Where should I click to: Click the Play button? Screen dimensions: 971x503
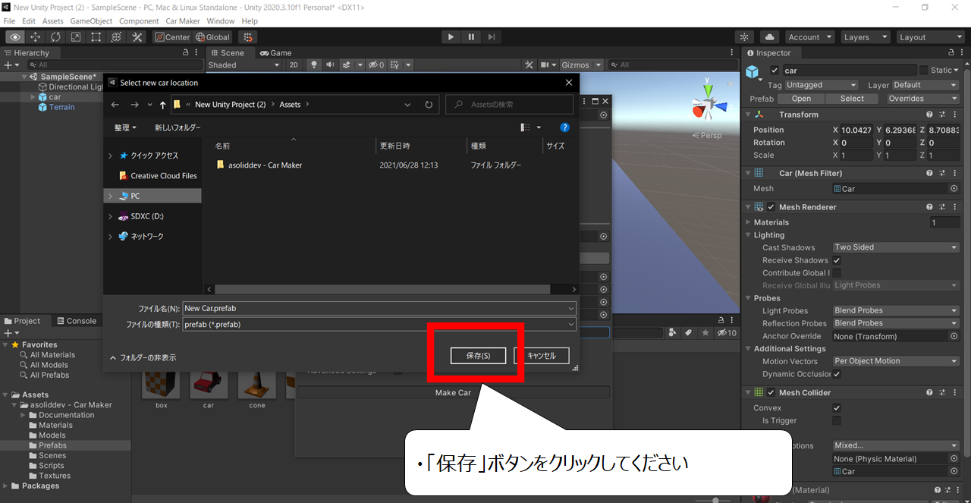(x=451, y=36)
